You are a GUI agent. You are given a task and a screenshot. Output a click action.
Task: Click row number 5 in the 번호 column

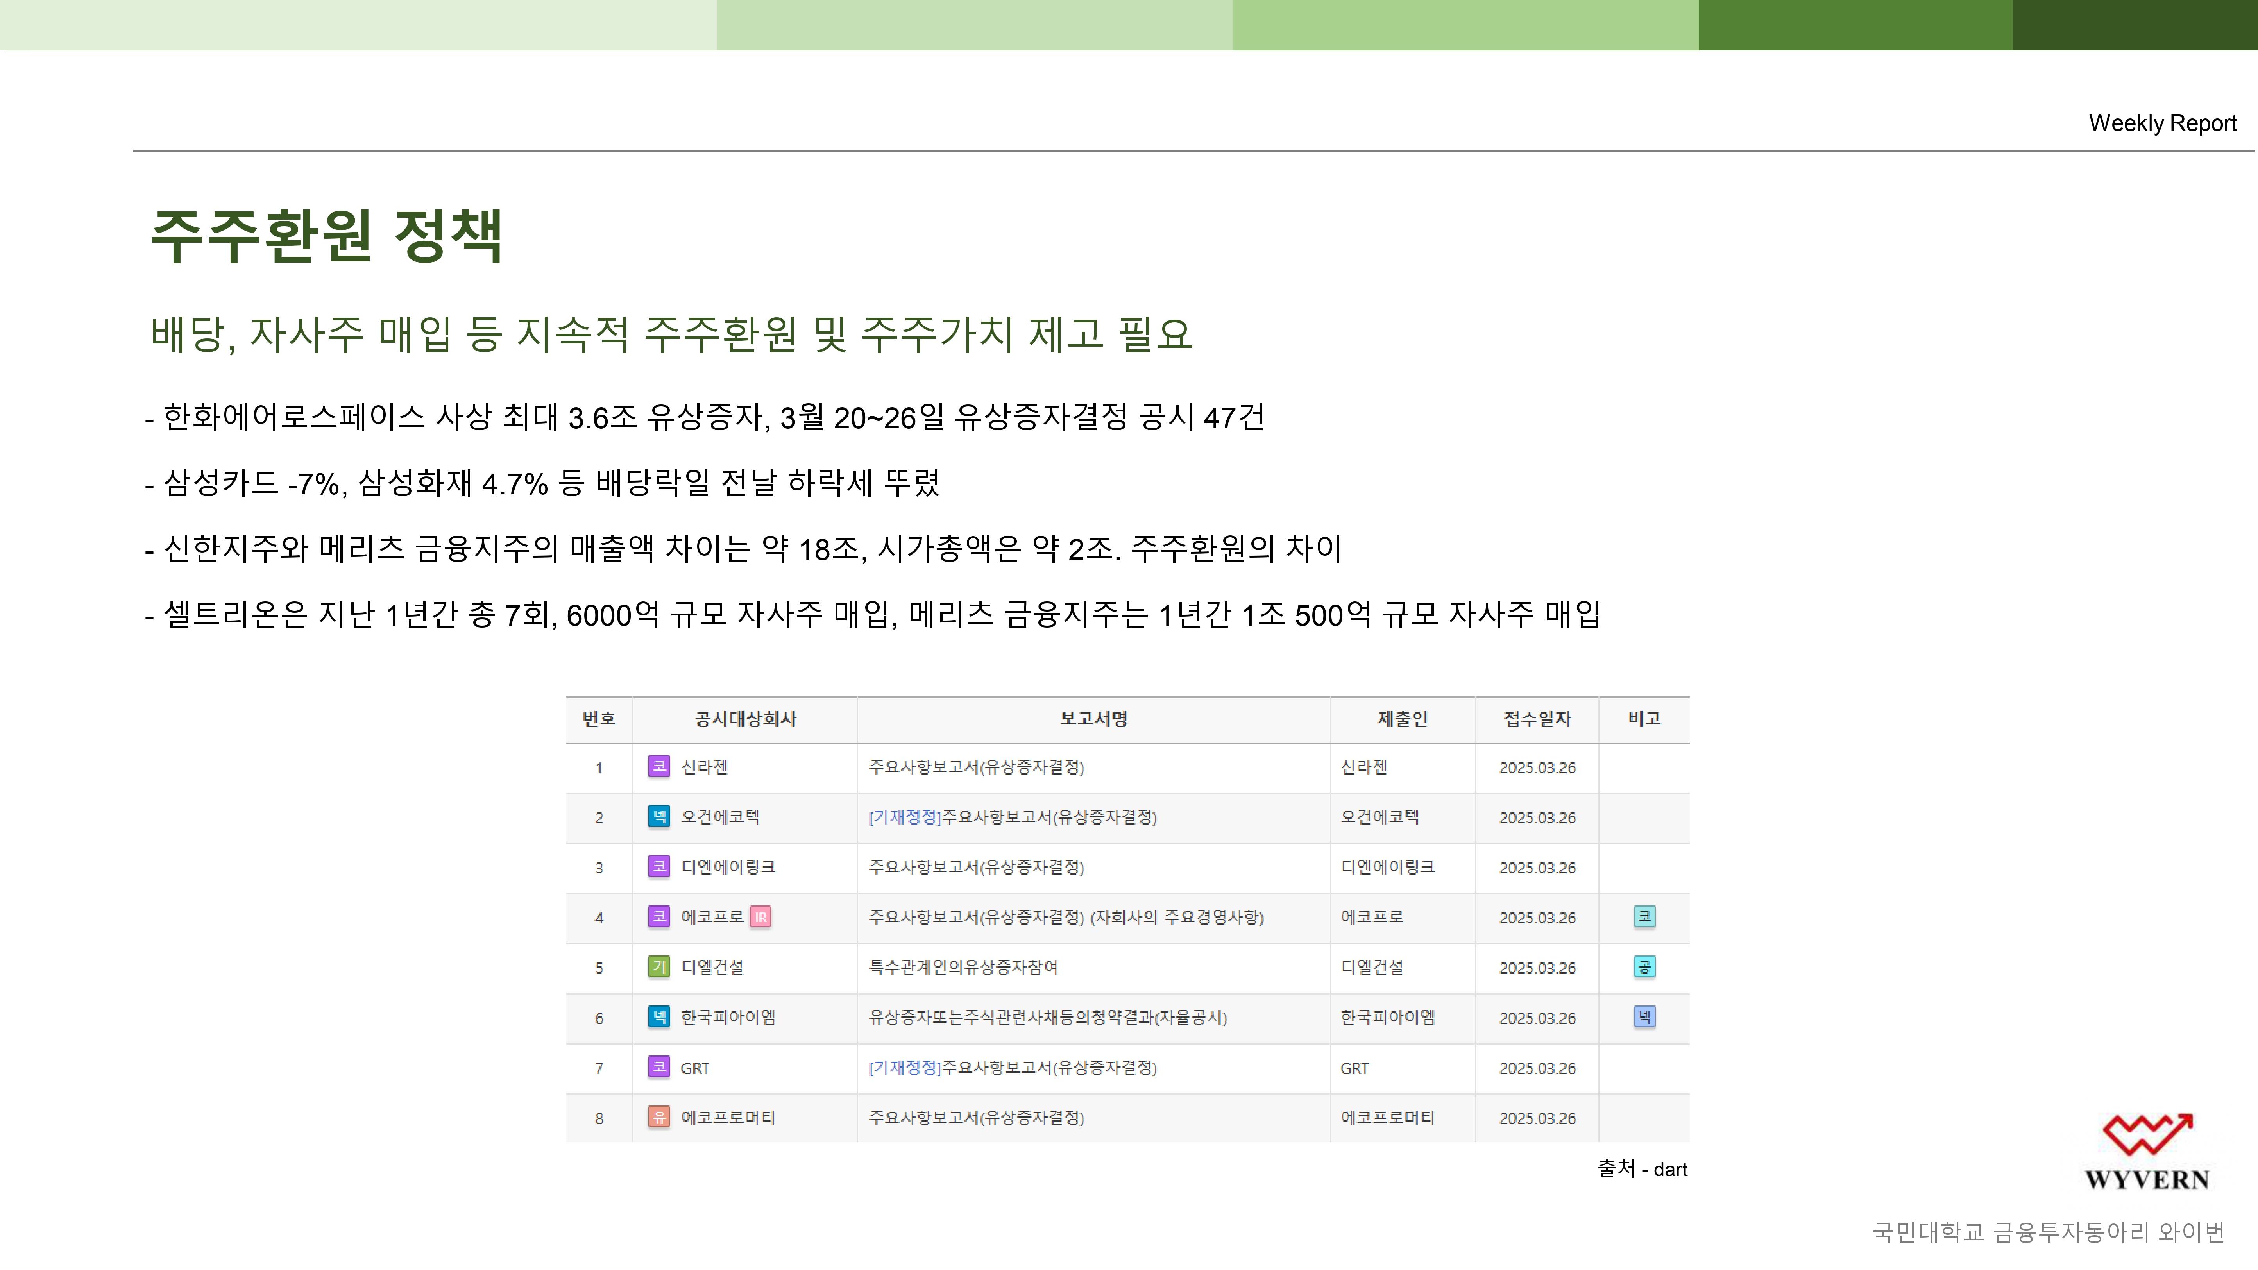click(x=599, y=968)
